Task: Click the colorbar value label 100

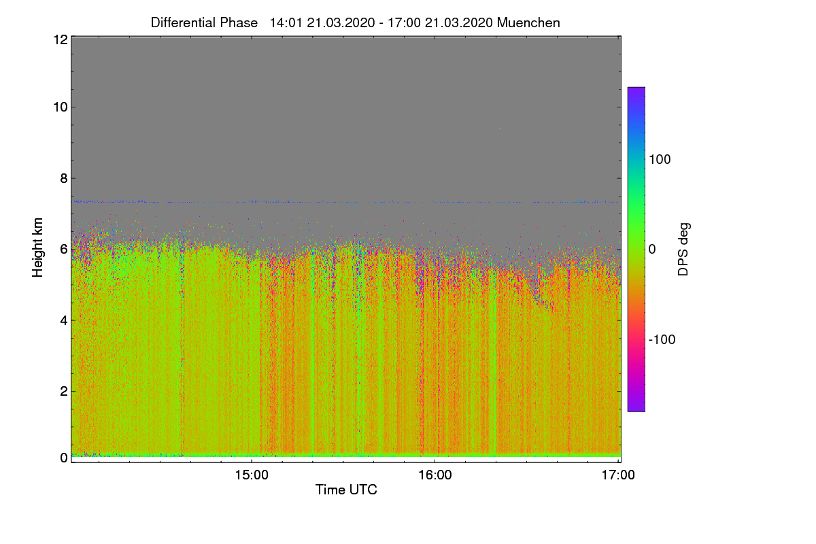Action: tap(660, 159)
